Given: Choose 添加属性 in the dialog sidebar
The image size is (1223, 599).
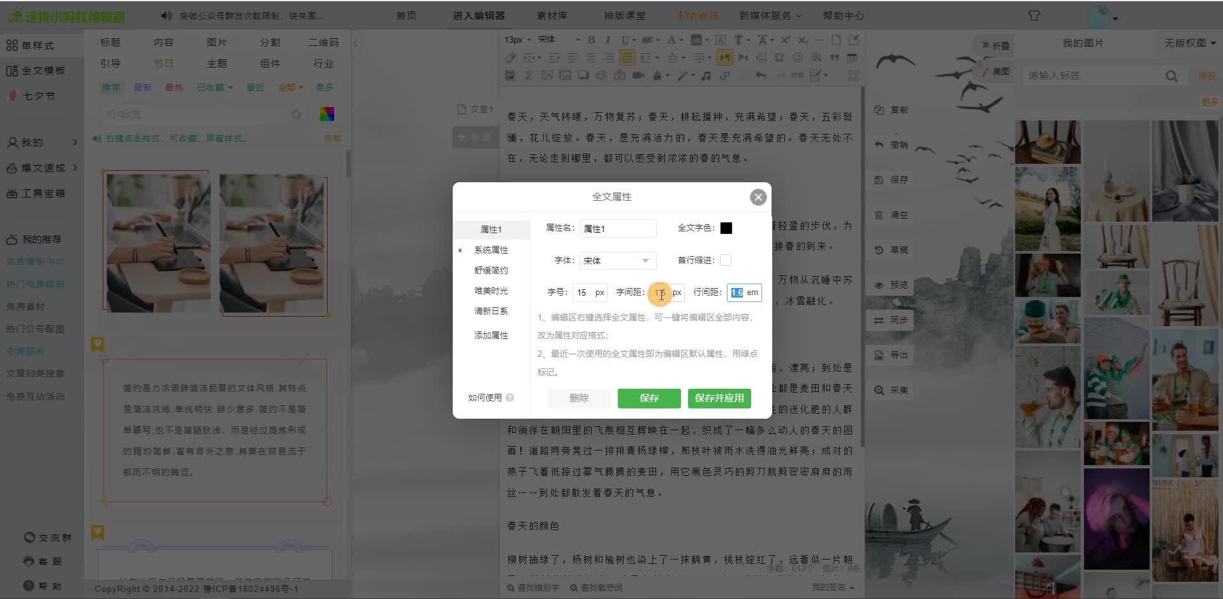Looking at the screenshot, I should point(491,335).
